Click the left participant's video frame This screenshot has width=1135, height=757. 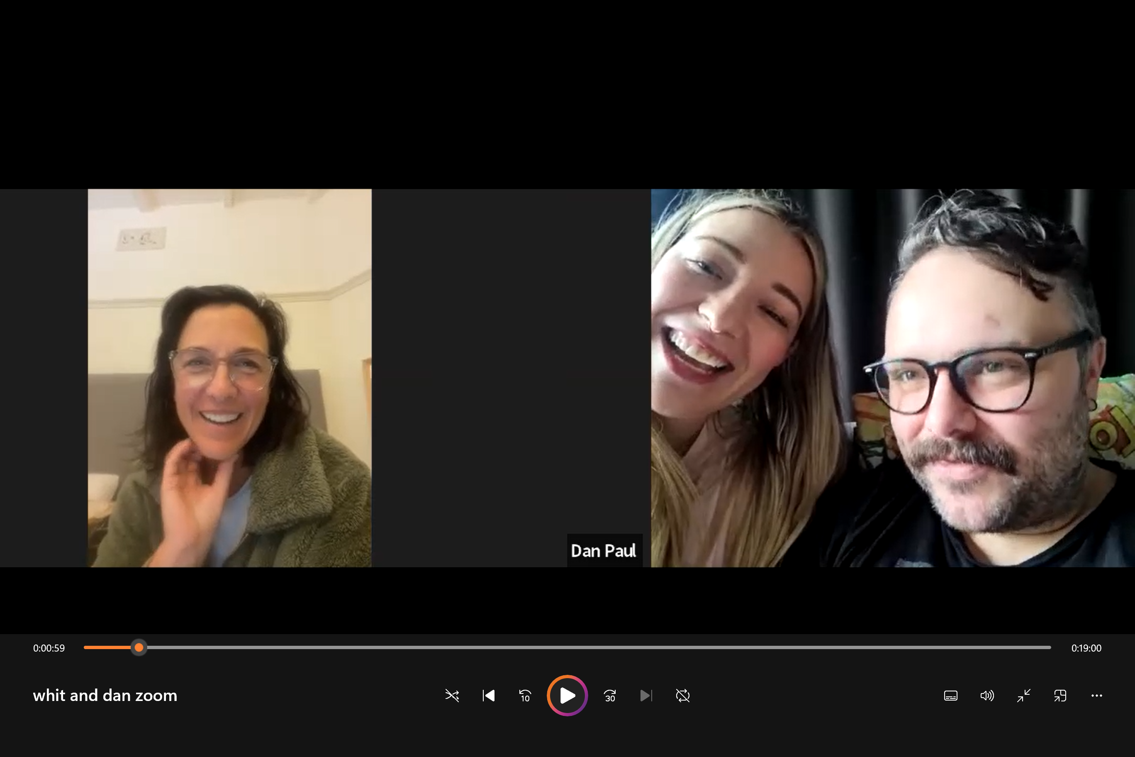pyautogui.click(x=229, y=378)
